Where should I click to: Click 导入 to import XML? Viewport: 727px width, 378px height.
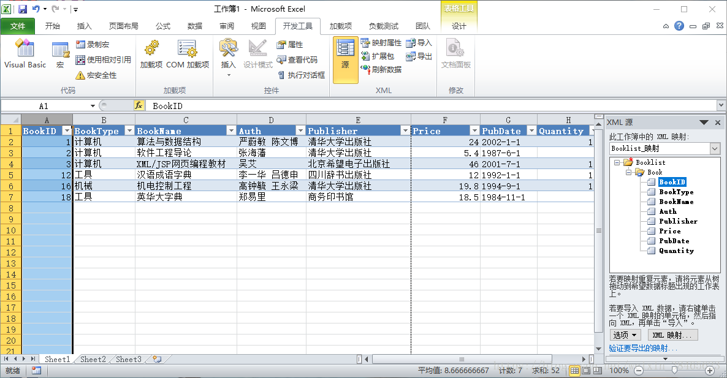[419, 43]
